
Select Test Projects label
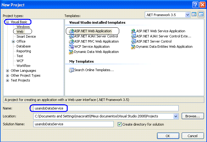coord(20,80)
